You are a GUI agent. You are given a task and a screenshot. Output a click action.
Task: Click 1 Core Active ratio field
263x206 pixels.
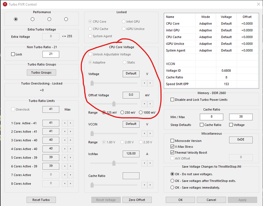pos(51,123)
